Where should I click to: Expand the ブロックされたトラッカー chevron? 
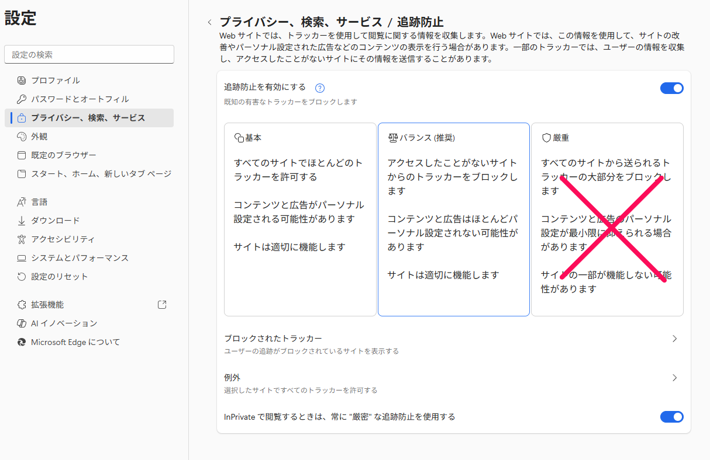pyautogui.click(x=674, y=339)
